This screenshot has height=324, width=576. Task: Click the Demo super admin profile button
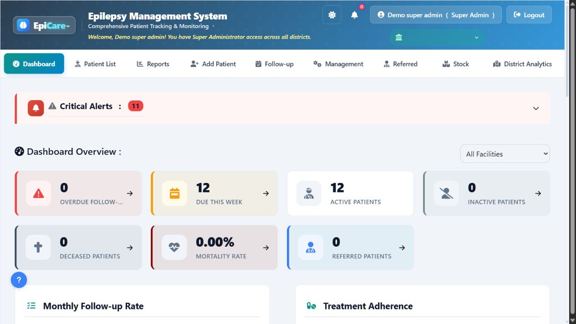[436, 15]
